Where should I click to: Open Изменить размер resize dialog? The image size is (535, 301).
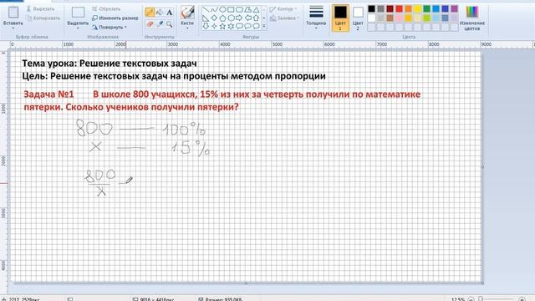(115, 18)
